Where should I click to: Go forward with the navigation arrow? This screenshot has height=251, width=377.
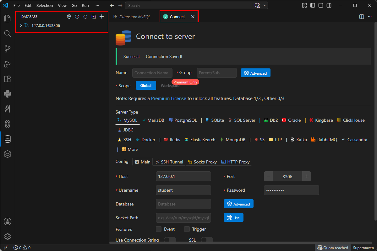click(120, 5)
